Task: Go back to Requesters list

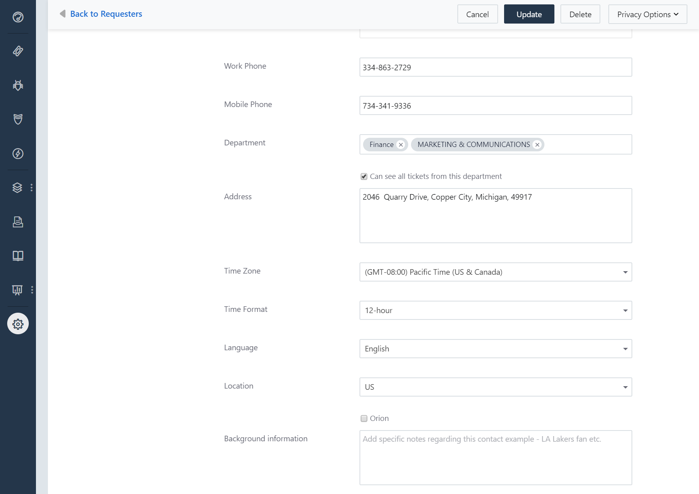Action: tap(106, 14)
